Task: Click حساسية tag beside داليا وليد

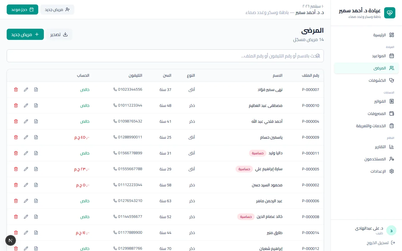Action: [x=258, y=153]
